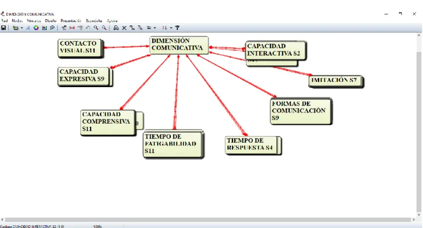Click the green import nodes icon
423x228 pixels.
click(16, 28)
